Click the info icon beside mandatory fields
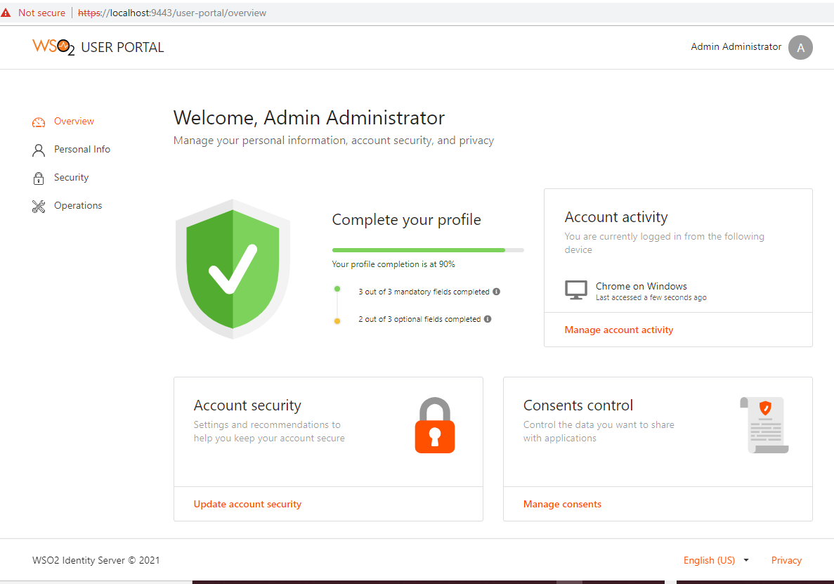This screenshot has height=584, width=834. pyautogui.click(x=496, y=292)
